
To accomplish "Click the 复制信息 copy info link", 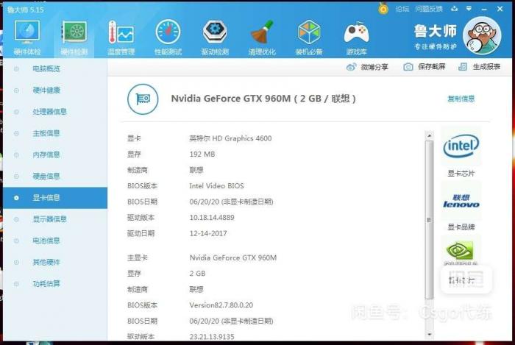I will click(461, 99).
